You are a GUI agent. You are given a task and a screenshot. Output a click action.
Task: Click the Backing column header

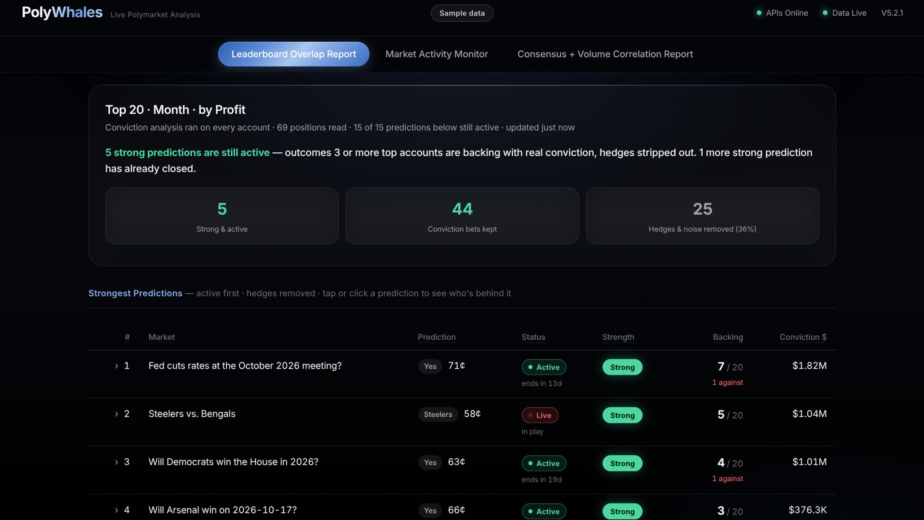[728, 337]
